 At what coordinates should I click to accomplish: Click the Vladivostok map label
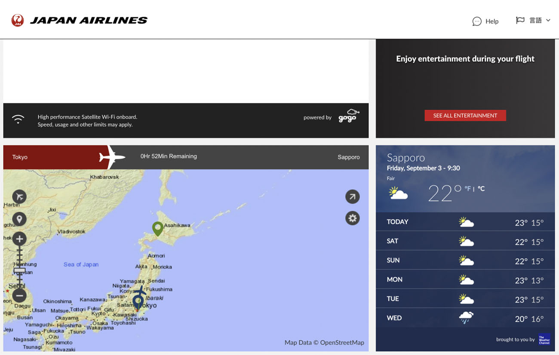click(71, 232)
